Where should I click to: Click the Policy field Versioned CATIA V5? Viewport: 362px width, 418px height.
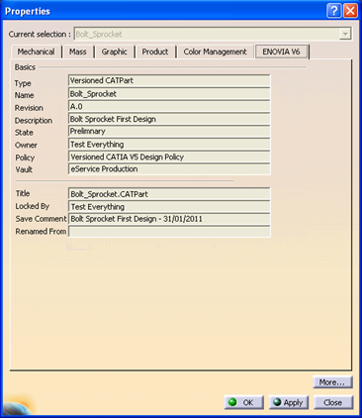point(169,157)
